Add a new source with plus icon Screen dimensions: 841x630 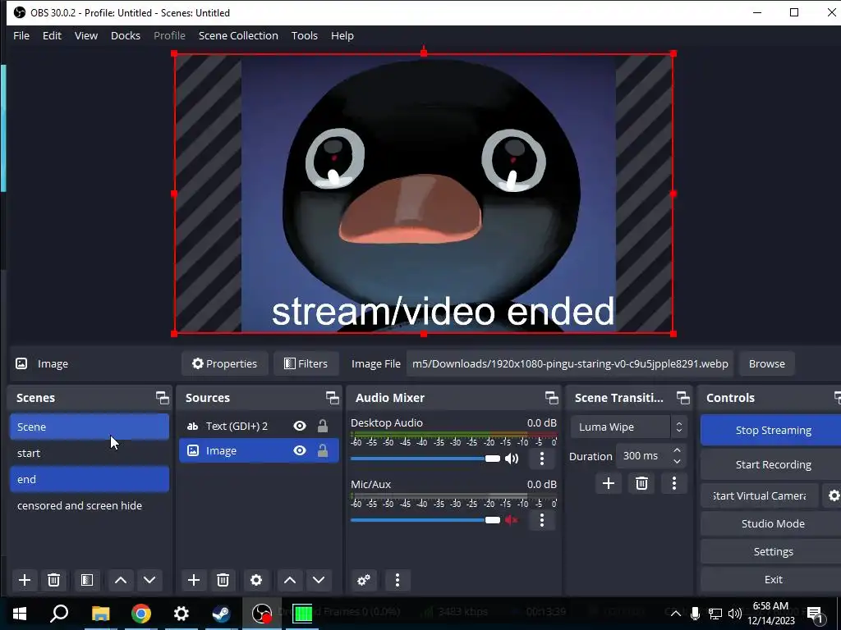(x=194, y=580)
